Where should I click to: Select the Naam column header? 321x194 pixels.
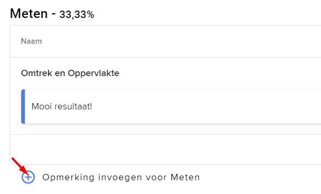pyautogui.click(x=31, y=41)
